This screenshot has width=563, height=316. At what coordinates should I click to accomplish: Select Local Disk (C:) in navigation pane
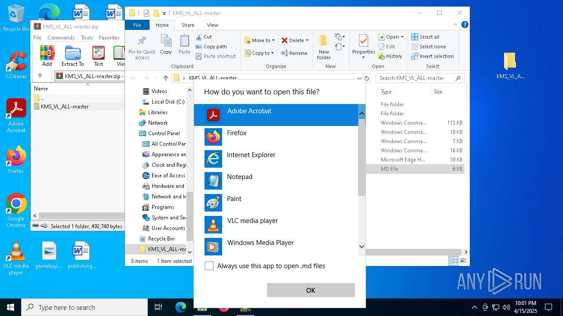pyautogui.click(x=163, y=102)
